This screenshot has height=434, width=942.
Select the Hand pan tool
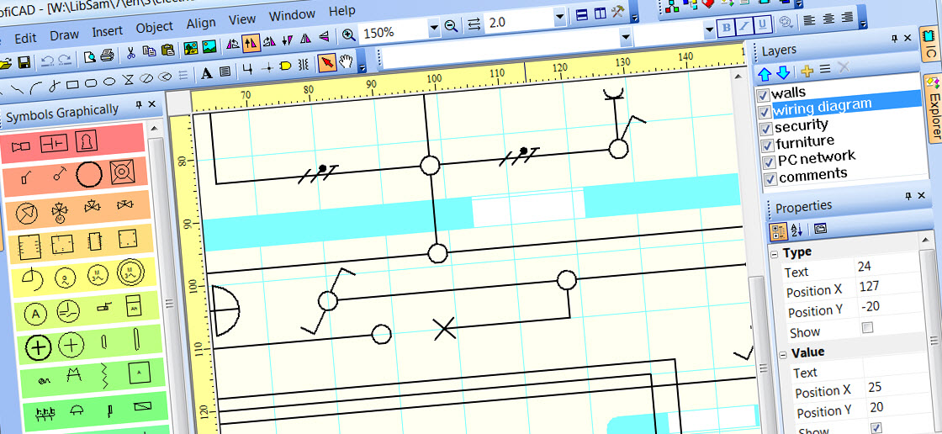click(x=346, y=61)
